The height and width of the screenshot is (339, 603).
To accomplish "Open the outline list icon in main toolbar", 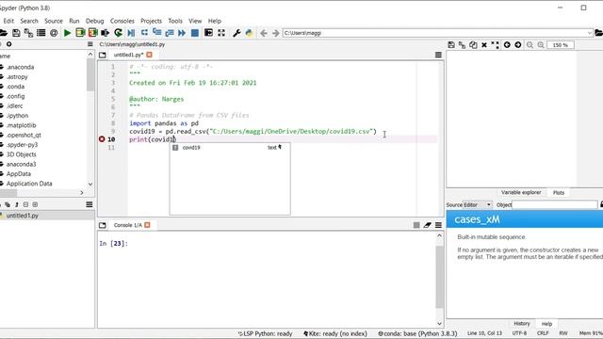I will (x=41, y=33).
